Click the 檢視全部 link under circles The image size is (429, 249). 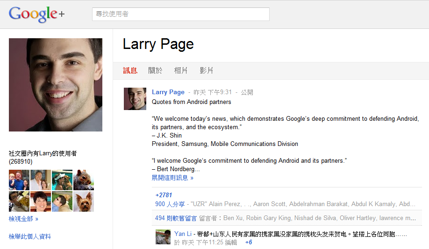(23, 219)
